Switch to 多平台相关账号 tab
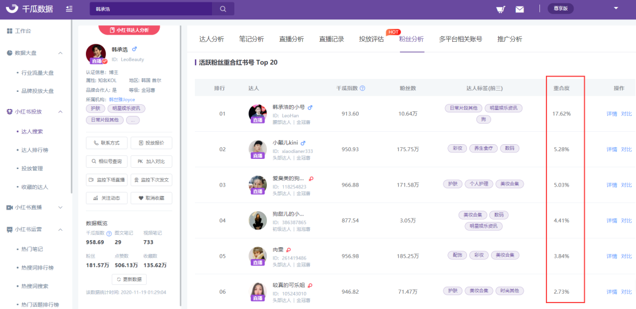The image size is (636, 309). point(461,39)
